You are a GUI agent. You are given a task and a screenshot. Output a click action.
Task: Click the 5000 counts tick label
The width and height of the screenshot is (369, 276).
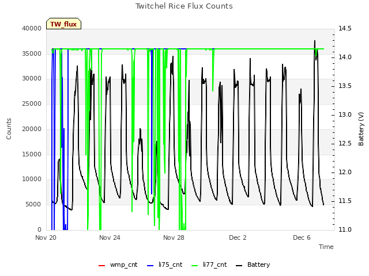[33, 205]
